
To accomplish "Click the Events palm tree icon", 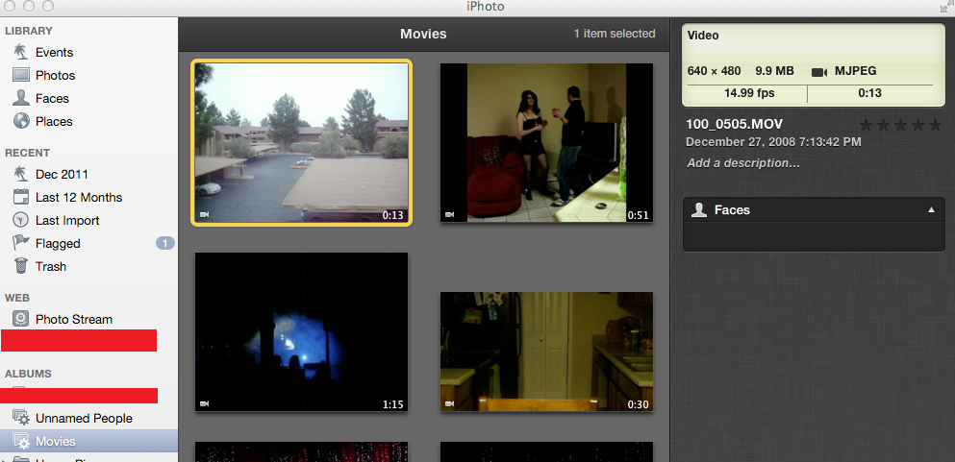I will [x=21, y=52].
